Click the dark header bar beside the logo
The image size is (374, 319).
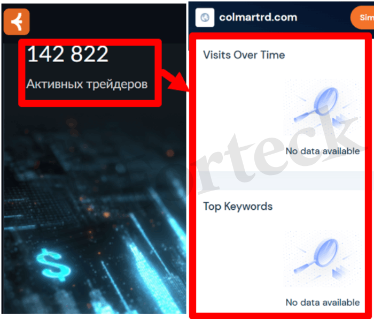(108, 21)
